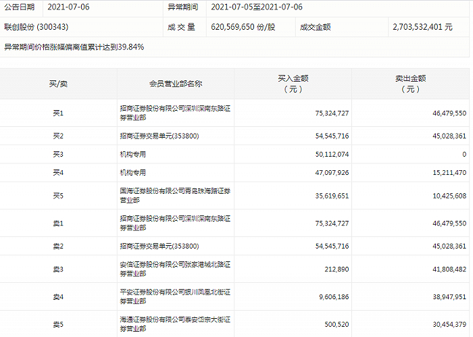Select the volume value 620,569,650 份/股

pyautogui.click(x=243, y=27)
